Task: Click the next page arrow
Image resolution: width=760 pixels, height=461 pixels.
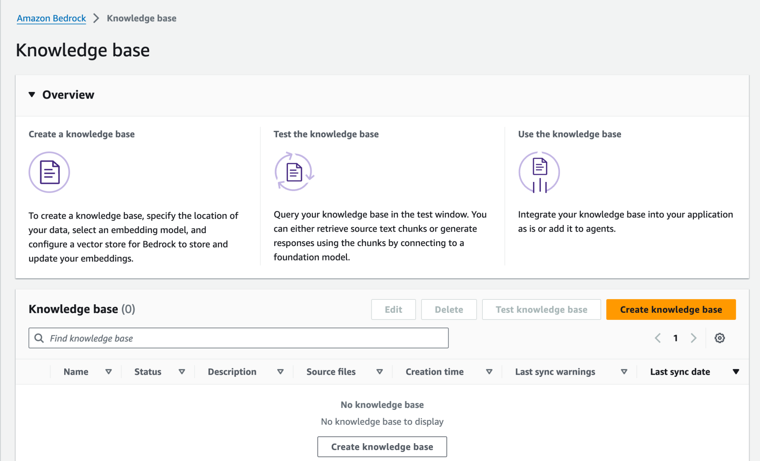Action: click(694, 338)
